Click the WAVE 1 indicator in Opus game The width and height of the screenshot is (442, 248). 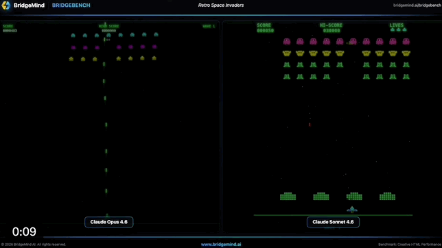209,26
